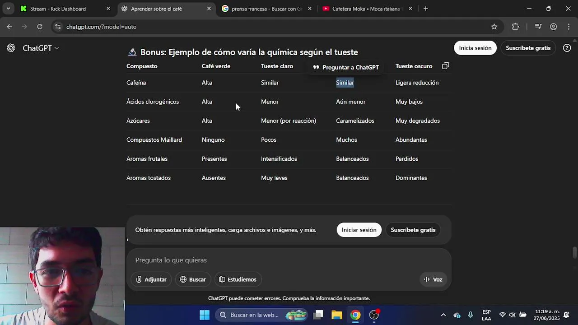Image resolution: width=578 pixels, height=325 pixels.
Task: Click the Estudiemos study button
Action: pos(238,279)
